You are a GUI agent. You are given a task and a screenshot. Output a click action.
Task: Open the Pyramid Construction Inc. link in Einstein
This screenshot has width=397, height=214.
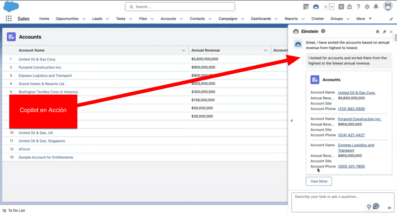(x=359, y=119)
